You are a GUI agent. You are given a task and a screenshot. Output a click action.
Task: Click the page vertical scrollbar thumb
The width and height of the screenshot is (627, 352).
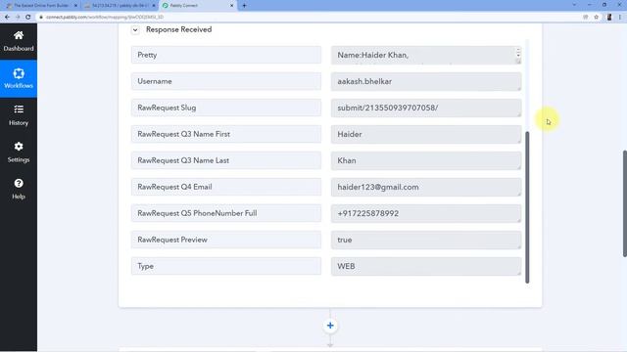(x=625, y=203)
